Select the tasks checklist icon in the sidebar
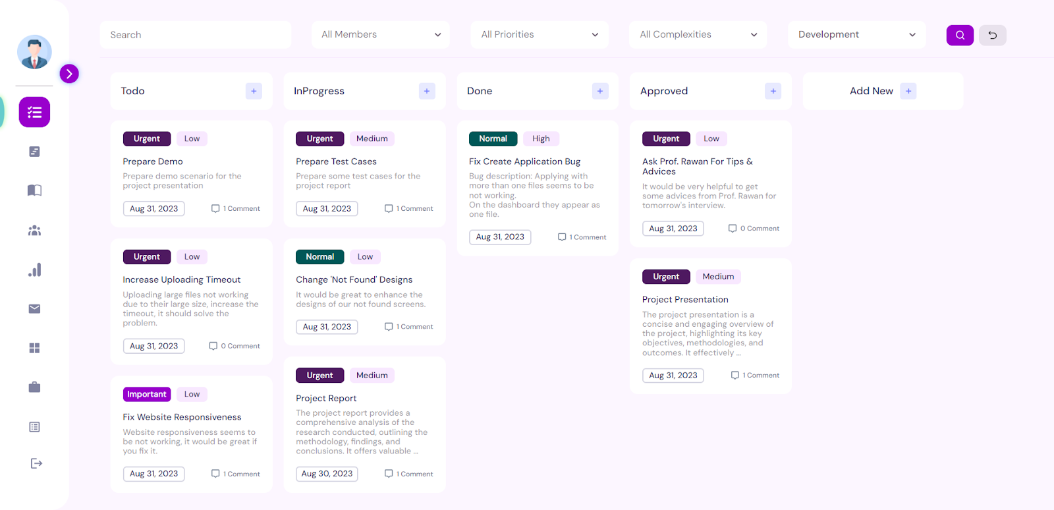Screen dimensions: 1054x510 (34, 112)
